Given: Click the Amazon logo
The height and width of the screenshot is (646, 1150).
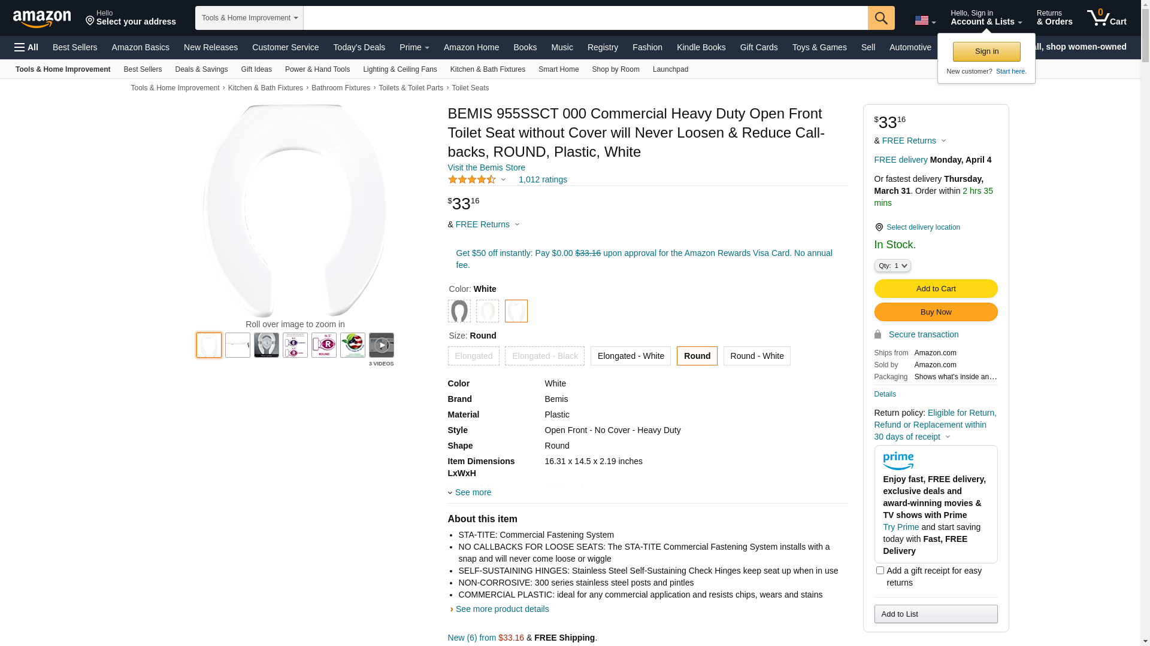Looking at the screenshot, I should click(x=42, y=19).
